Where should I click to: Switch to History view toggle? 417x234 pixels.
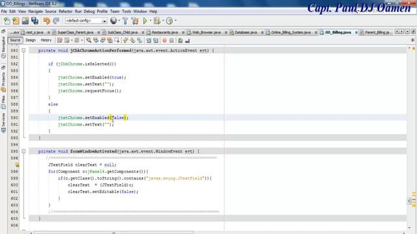click(x=46, y=40)
